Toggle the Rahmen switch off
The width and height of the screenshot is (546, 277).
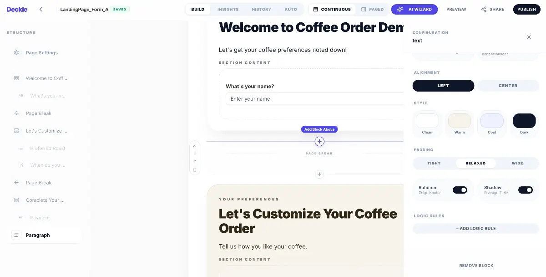click(x=460, y=190)
